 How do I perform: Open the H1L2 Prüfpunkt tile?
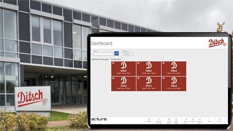[x=124, y=84]
